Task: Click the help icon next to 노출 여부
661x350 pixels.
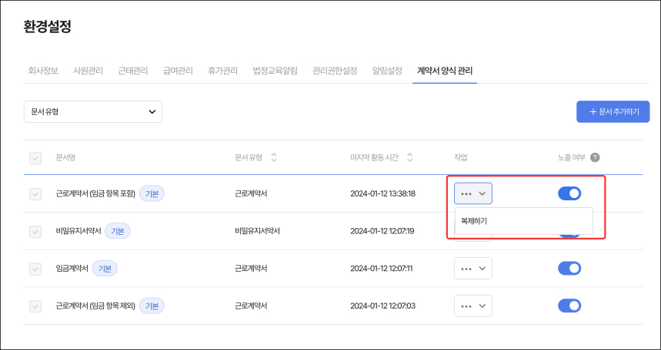Action: (595, 157)
